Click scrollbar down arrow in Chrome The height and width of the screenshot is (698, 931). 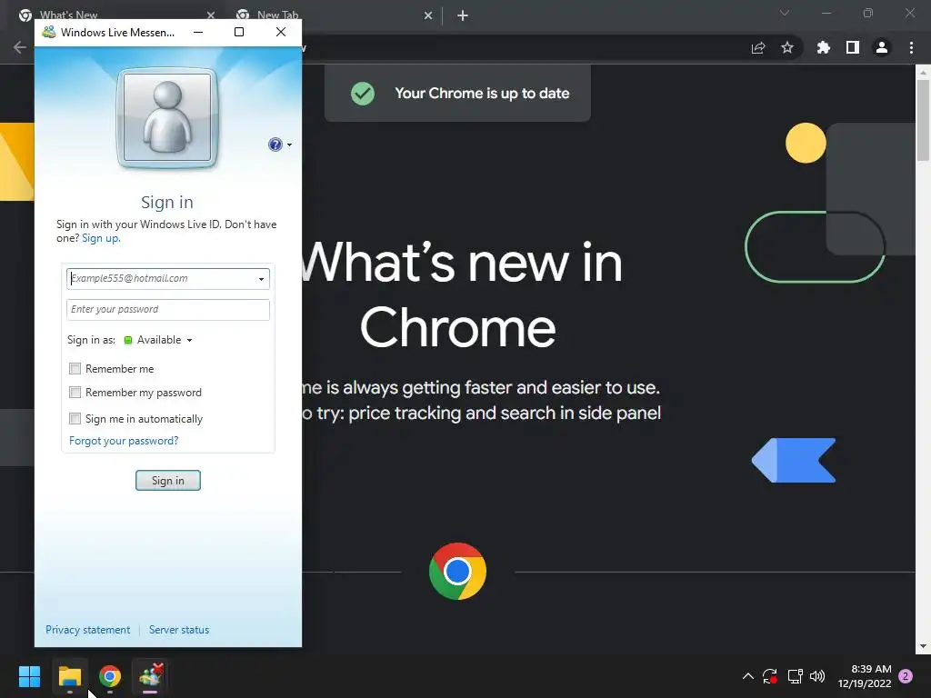[x=923, y=646]
